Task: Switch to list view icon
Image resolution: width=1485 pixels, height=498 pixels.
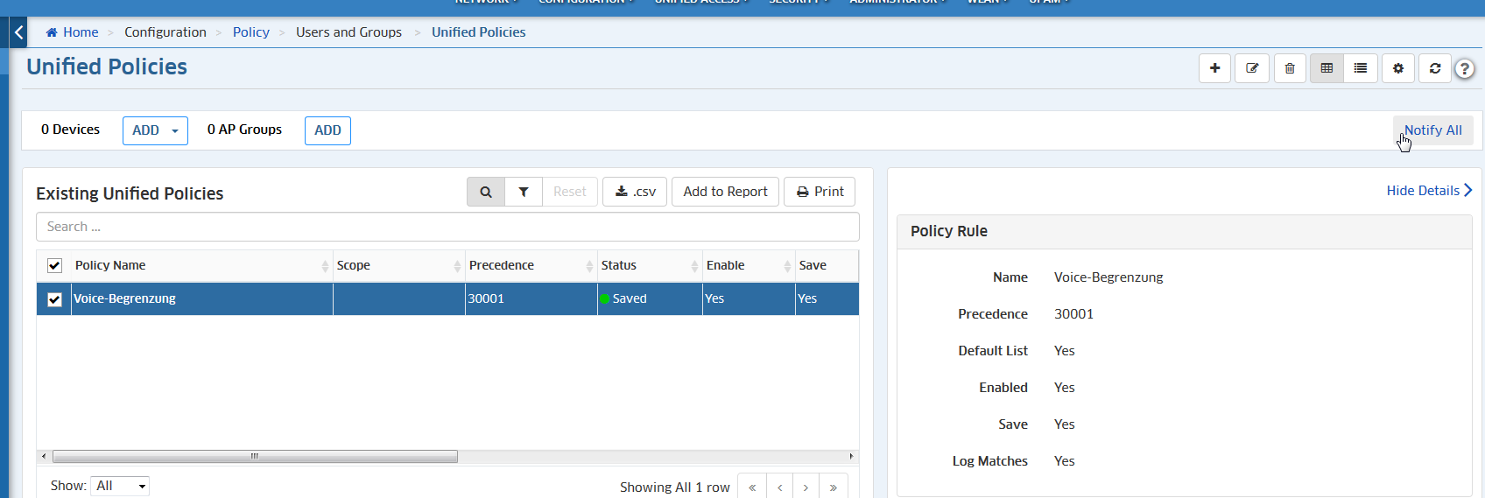Action: click(x=1361, y=68)
